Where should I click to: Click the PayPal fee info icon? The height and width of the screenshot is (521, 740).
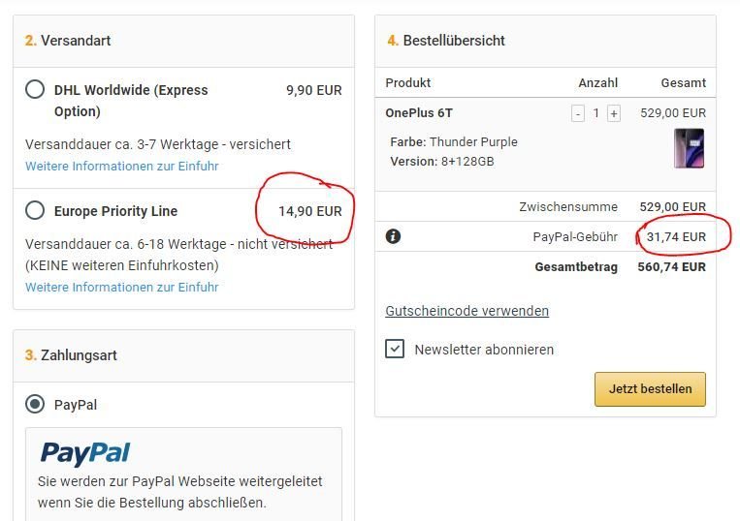coord(393,236)
